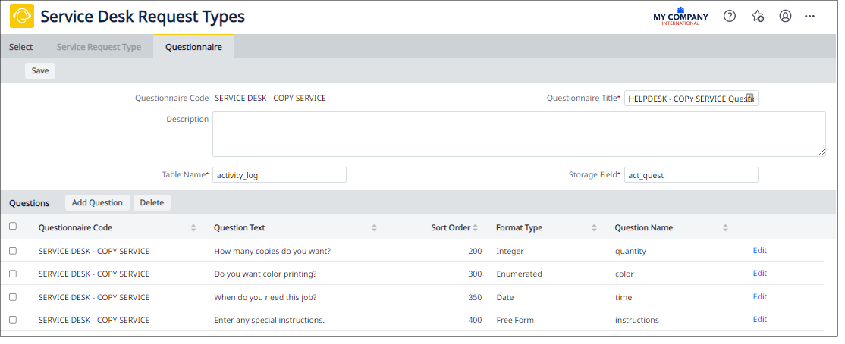
Task: Click the Add Question button
Action: click(x=96, y=202)
